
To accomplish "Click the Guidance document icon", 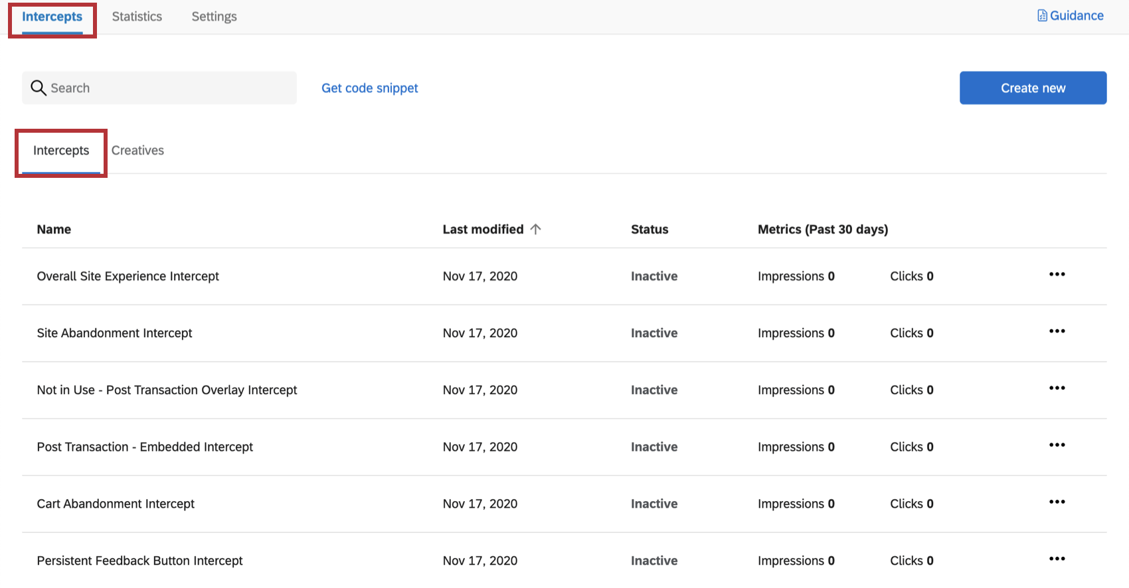I will click(1042, 16).
